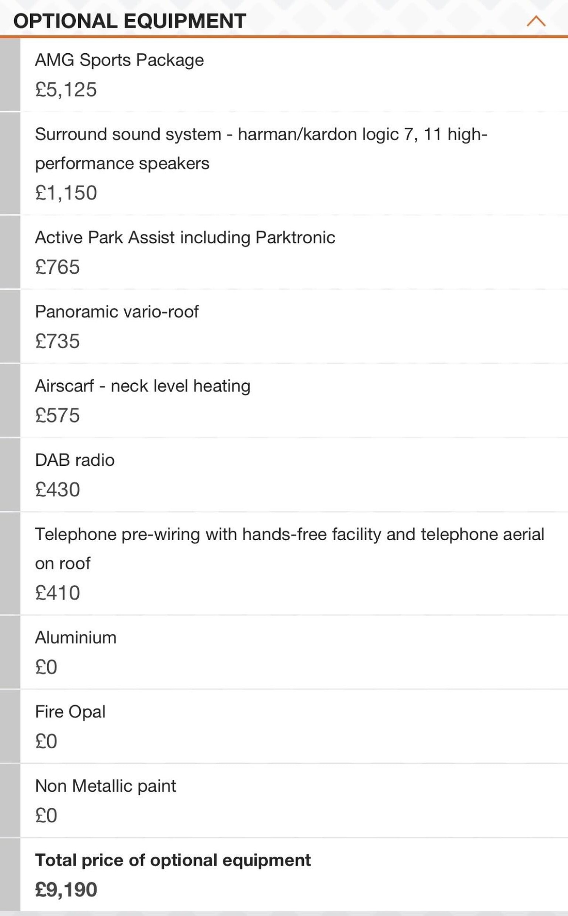Click the £410 price
The height and width of the screenshot is (916, 568).
[x=57, y=593]
